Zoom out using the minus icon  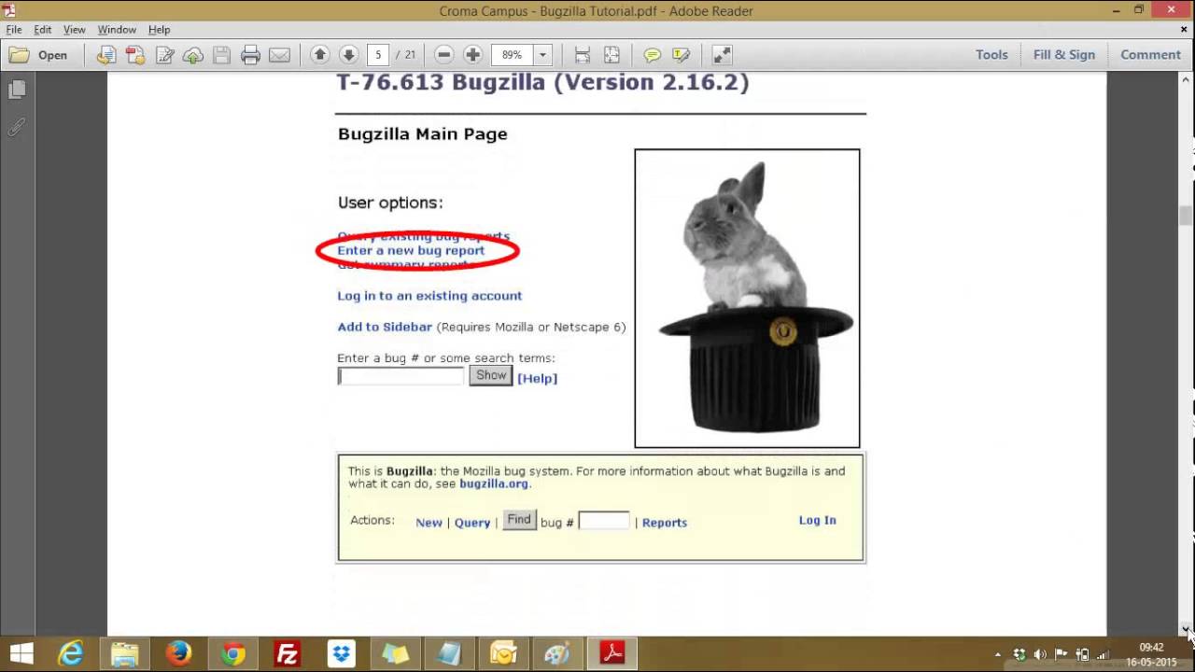[x=444, y=55]
